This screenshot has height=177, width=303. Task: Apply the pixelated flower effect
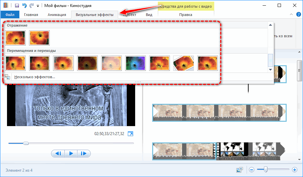pyautogui.click(x=160, y=63)
